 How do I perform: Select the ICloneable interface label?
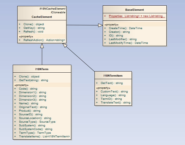(x=58, y=13)
